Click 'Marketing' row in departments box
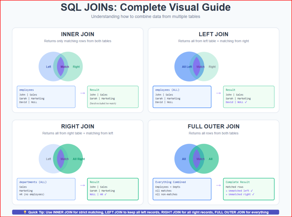The width and height of the screenshot is (292, 217). tap(26, 190)
